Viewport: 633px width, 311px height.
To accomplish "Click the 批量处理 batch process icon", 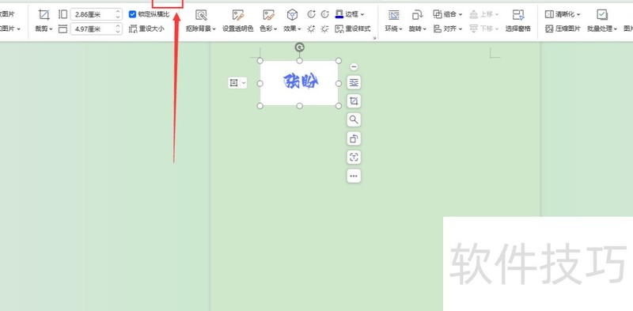I will pos(602,15).
